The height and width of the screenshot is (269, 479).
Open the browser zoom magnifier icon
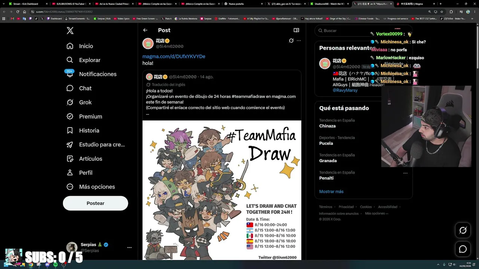430,12
